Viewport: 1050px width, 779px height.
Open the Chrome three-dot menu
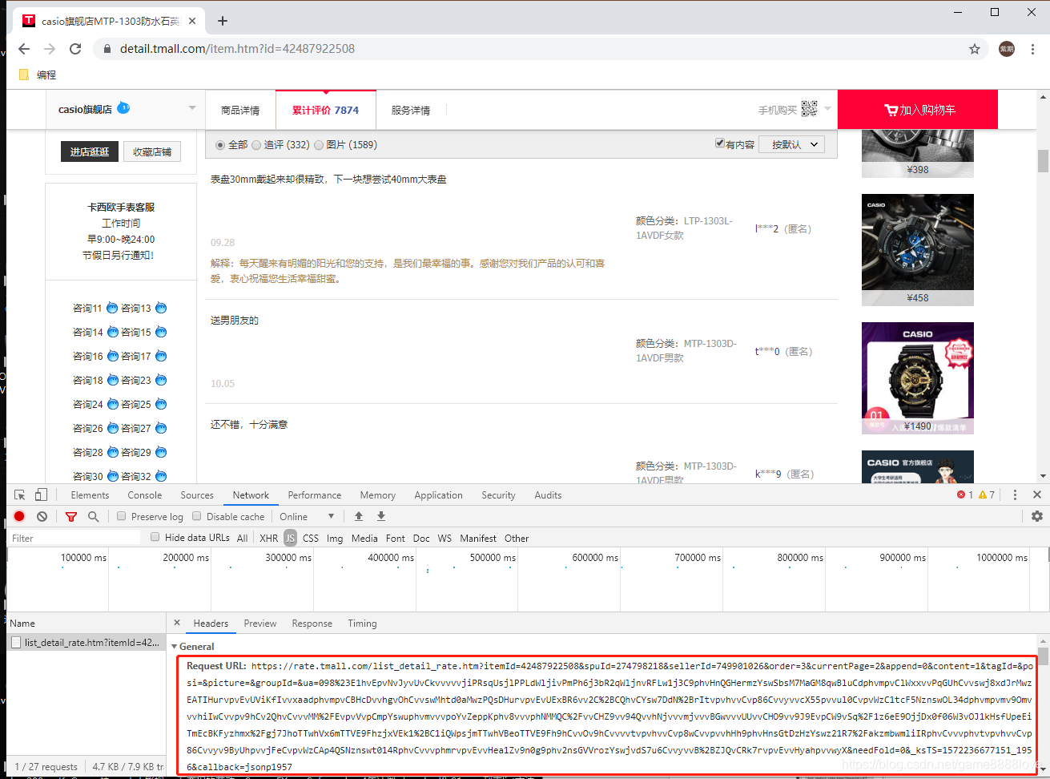(x=1033, y=49)
